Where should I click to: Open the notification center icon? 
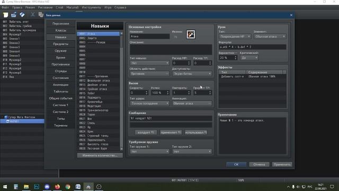click(332, 187)
